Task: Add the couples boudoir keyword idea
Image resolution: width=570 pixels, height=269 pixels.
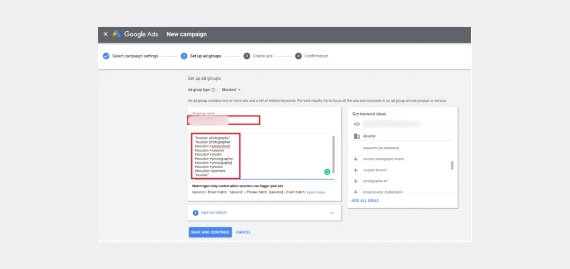Action: [356, 170]
